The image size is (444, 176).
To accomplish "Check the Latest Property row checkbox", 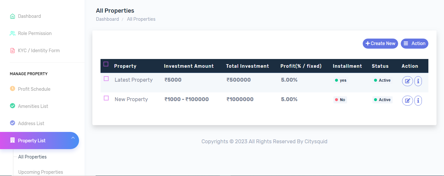I will point(106,79).
